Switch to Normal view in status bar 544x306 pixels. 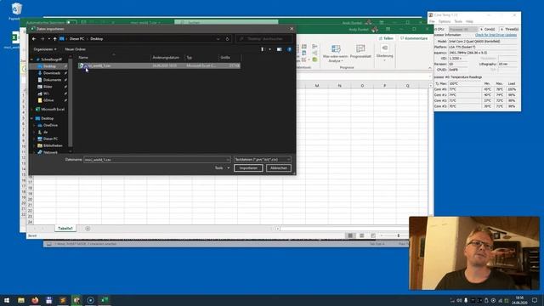pos(350,235)
